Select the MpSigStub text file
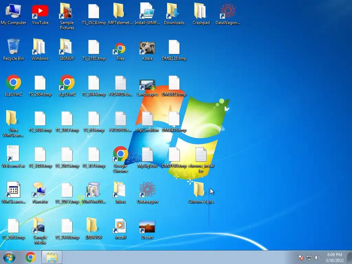Image resolution: width=352 pixels, height=264 pixels. point(147,154)
